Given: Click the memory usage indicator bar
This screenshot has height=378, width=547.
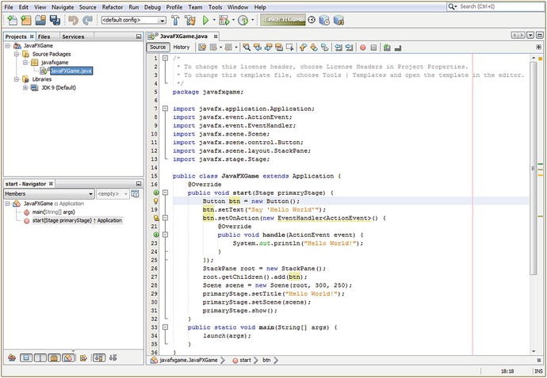Looking at the screenshot, I should pos(281,20).
